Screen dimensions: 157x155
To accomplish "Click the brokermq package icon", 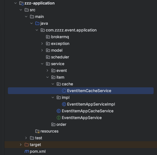I will click(48, 37).
